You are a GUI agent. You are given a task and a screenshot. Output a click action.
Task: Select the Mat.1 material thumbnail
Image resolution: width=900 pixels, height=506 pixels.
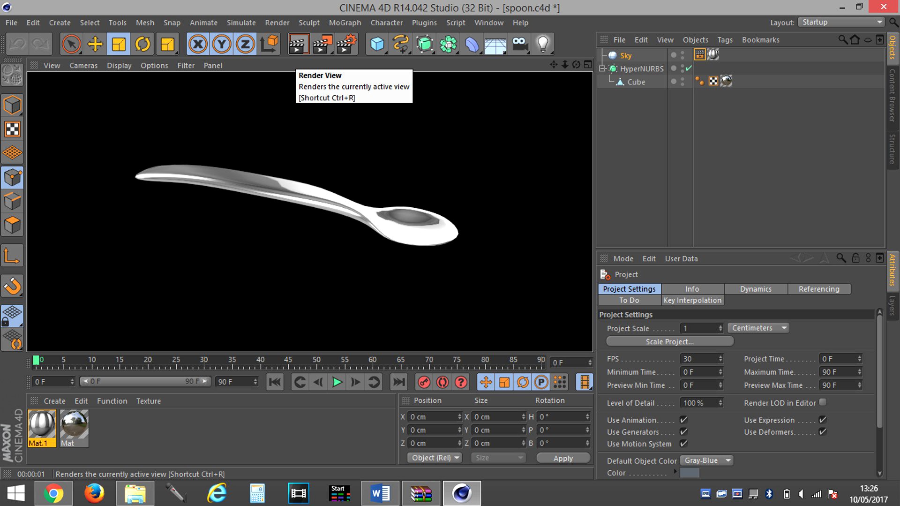(42, 428)
